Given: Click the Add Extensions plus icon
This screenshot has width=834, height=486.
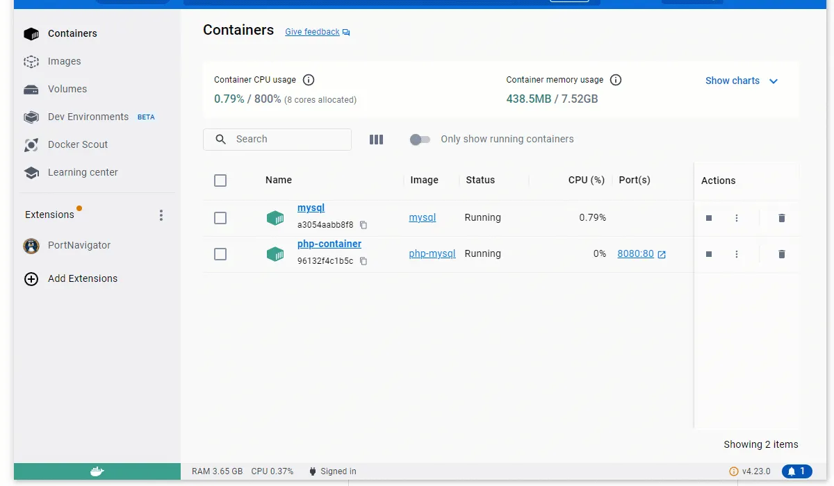Looking at the screenshot, I should [31, 278].
